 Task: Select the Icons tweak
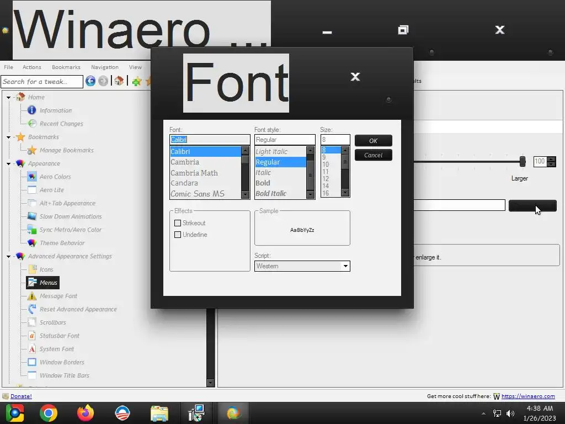[x=46, y=269]
